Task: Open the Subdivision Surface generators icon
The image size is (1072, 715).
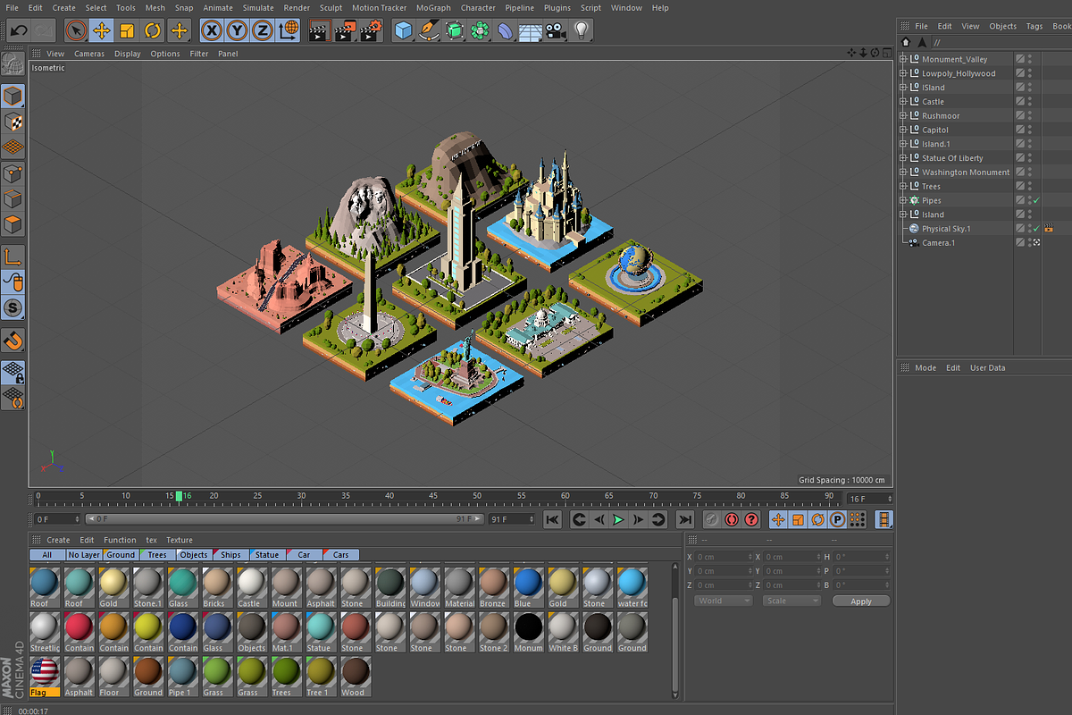Action: 455,31
